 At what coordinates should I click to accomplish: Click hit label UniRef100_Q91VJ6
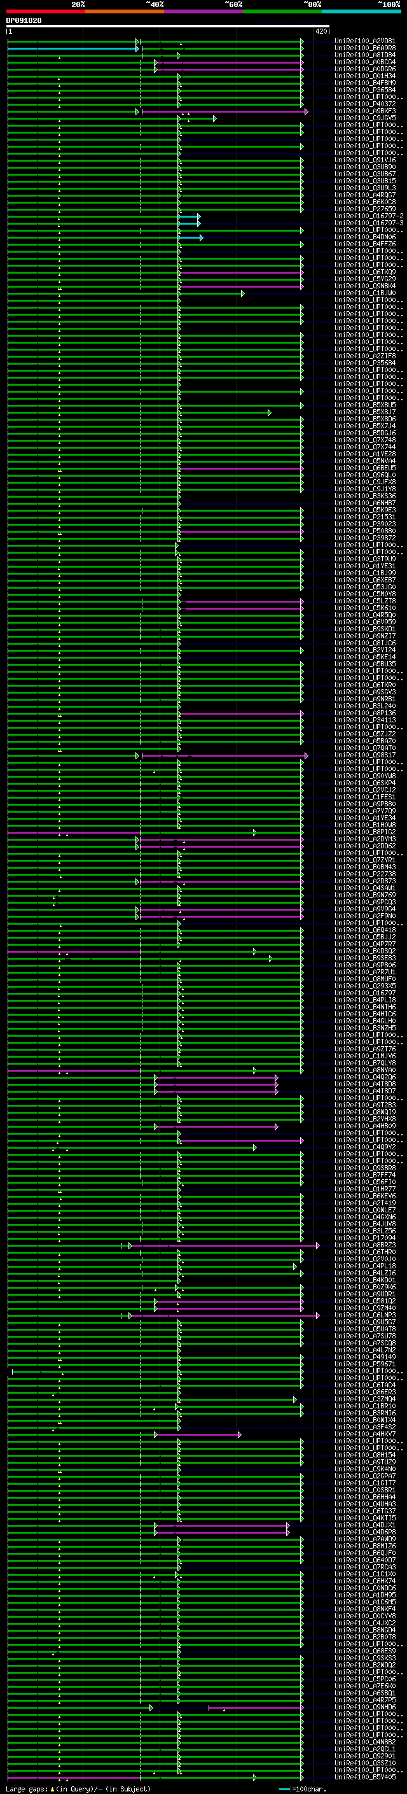click(x=364, y=160)
